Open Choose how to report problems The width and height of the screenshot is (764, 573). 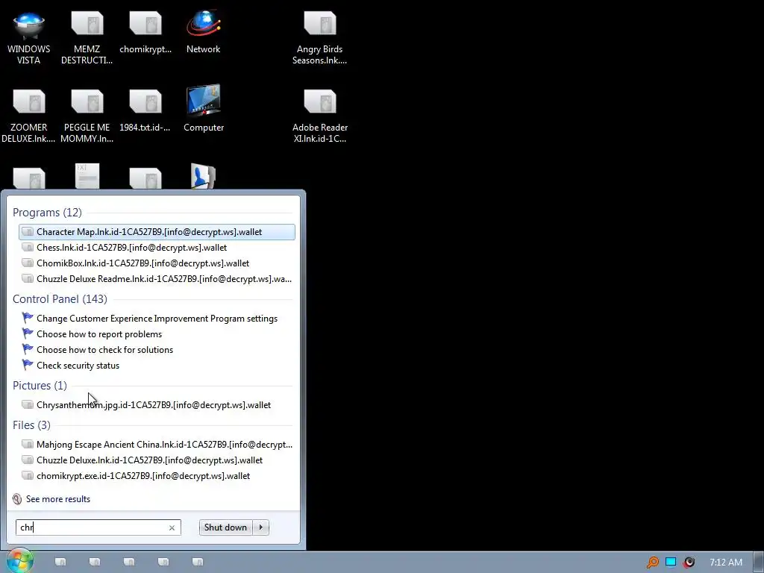(x=157, y=334)
